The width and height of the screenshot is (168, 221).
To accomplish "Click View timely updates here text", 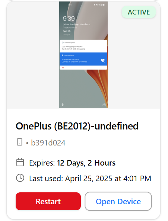I will pos(77,25).
